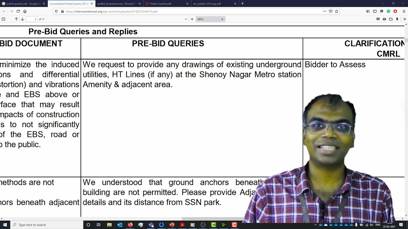Open Microsoft Teams from taskbar
Viewport: 408px width, 229px height.
[151, 225]
